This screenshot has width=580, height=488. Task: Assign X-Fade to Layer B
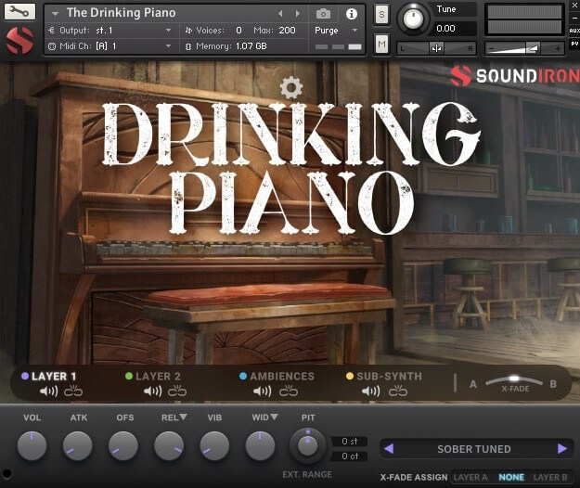[550, 477]
